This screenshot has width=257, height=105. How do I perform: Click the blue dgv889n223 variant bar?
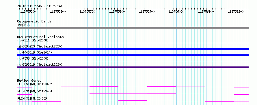pos(133,49)
